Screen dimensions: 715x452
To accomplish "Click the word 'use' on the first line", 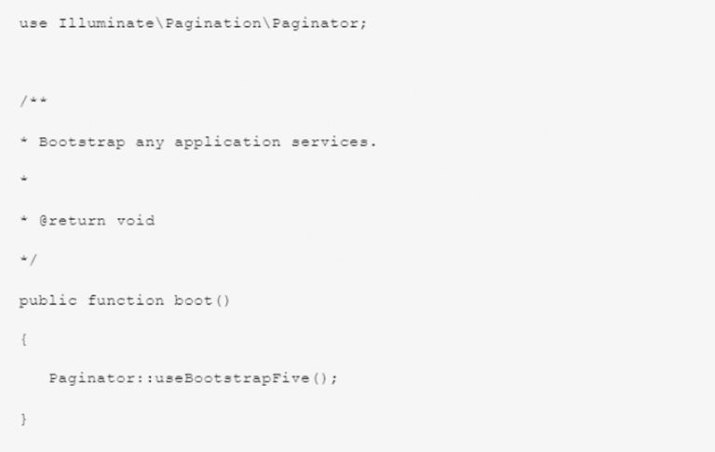I will (33, 23).
